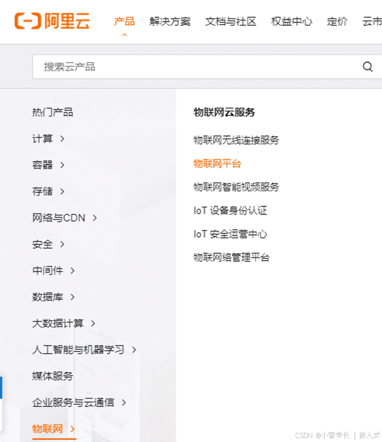This screenshot has height=442, width=382.
Task: Expand the 容器 category arrow
Action: coord(63,165)
